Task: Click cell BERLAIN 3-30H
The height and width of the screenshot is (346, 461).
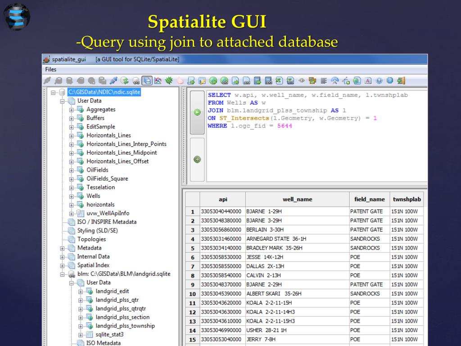Action: pyautogui.click(x=298, y=230)
